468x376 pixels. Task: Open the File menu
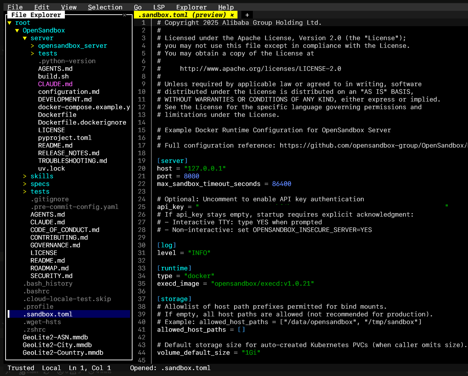click(x=15, y=7)
